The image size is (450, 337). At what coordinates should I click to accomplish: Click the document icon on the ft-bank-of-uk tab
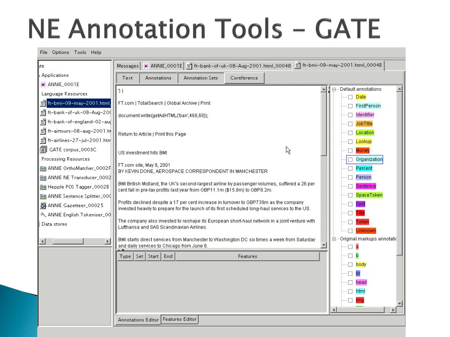click(x=189, y=66)
